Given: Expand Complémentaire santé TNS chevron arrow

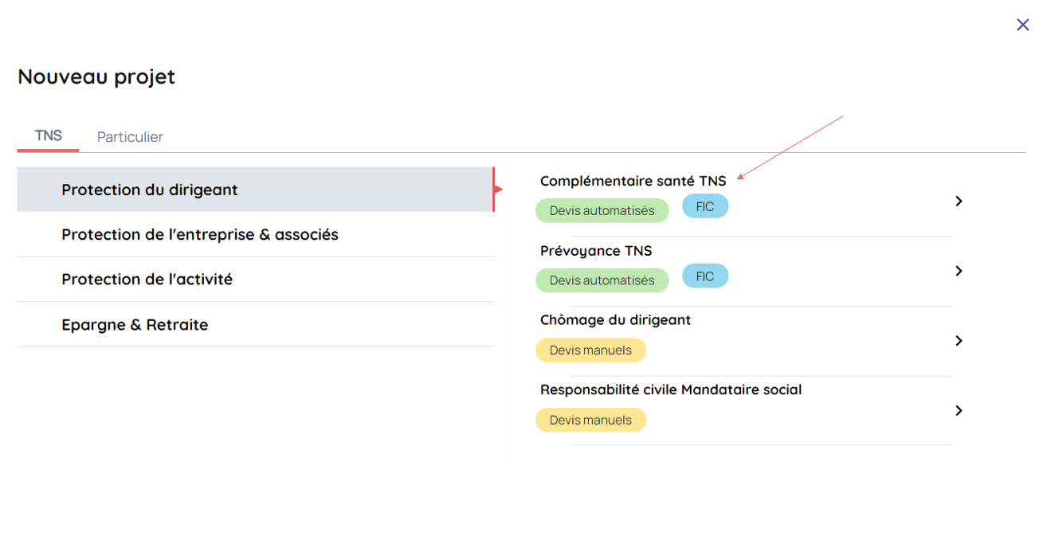Looking at the screenshot, I should (959, 202).
